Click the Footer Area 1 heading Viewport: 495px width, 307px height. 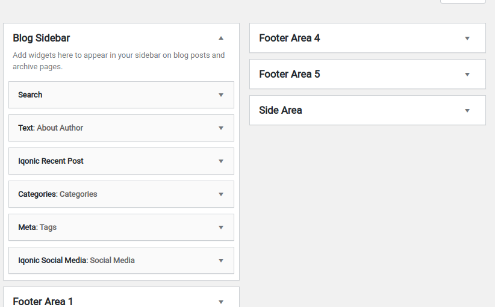[43, 302]
